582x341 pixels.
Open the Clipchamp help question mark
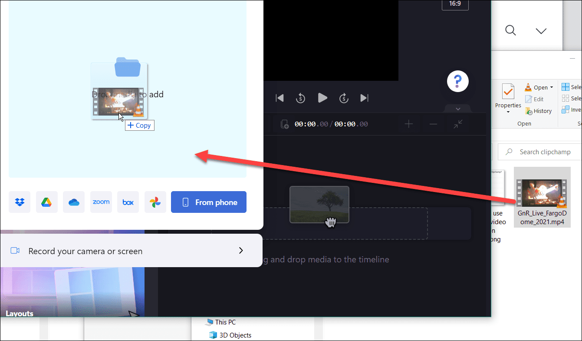(457, 81)
